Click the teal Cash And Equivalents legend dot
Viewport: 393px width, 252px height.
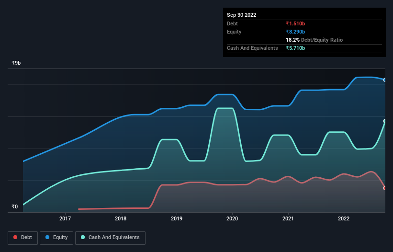coord(83,237)
